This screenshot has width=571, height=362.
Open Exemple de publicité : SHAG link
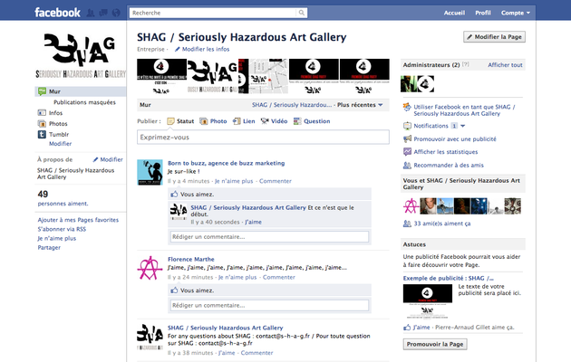tap(449, 279)
